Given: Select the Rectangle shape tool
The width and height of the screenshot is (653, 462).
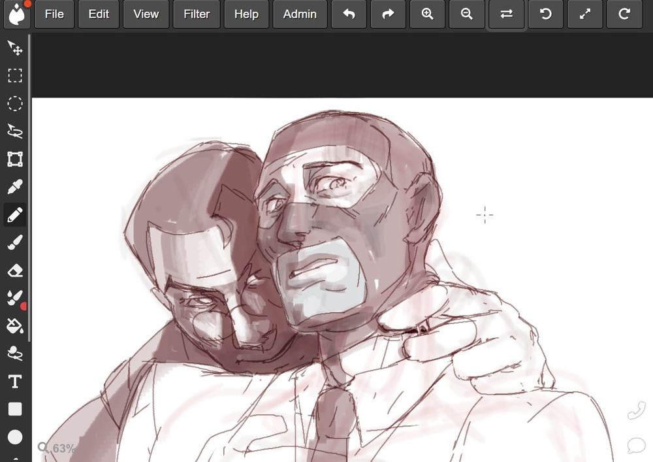Looking at the screenshot, I should (x=15, y=409).
